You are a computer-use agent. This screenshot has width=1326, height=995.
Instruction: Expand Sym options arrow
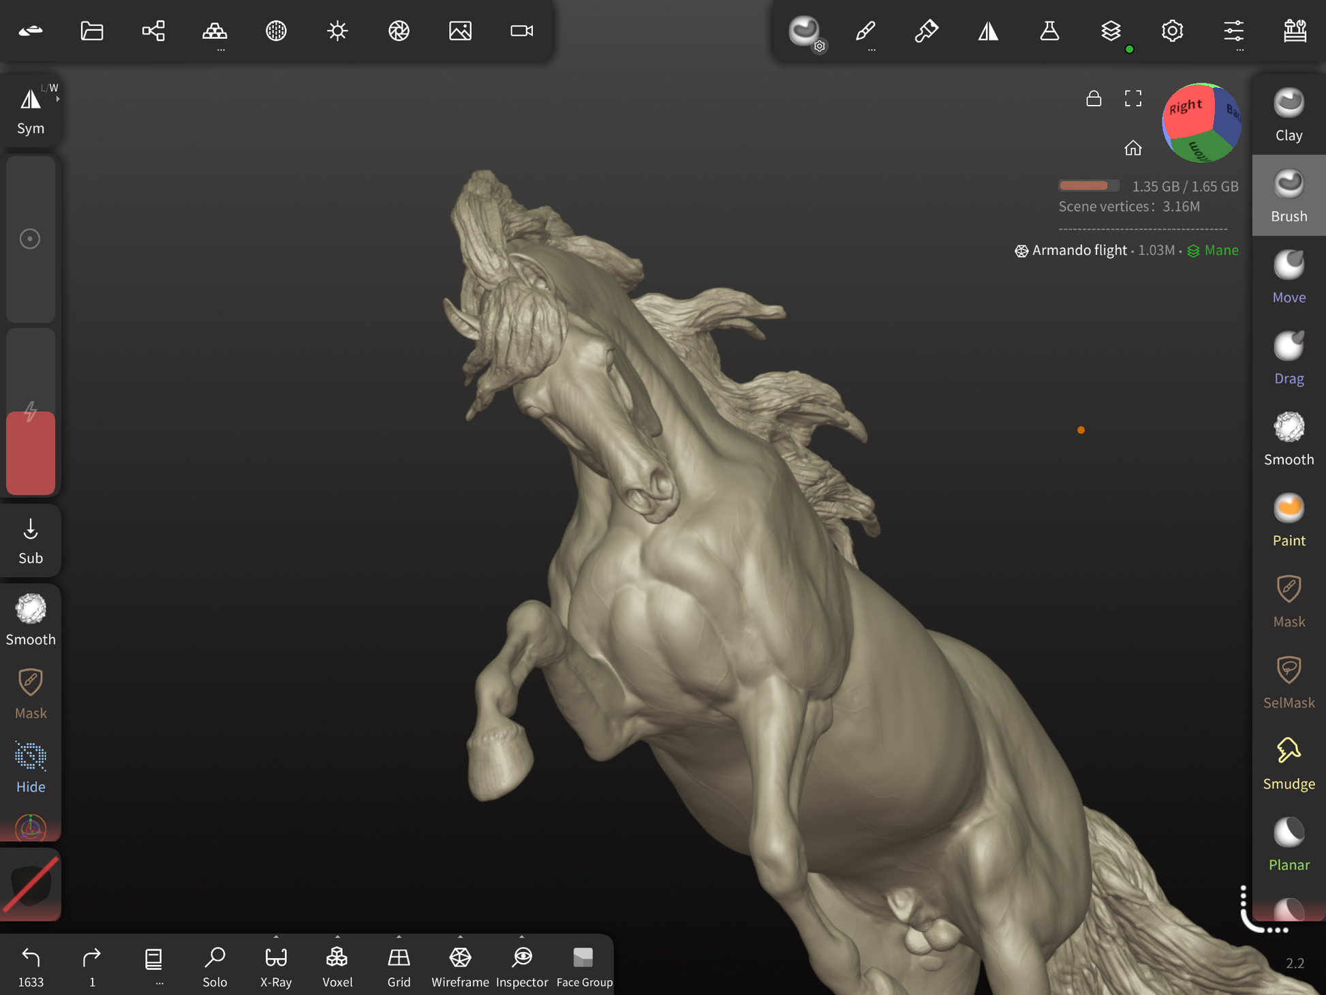[58, 99]
